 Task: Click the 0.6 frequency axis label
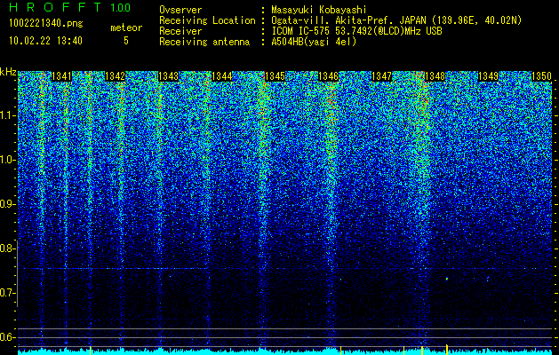pos(8,337)
